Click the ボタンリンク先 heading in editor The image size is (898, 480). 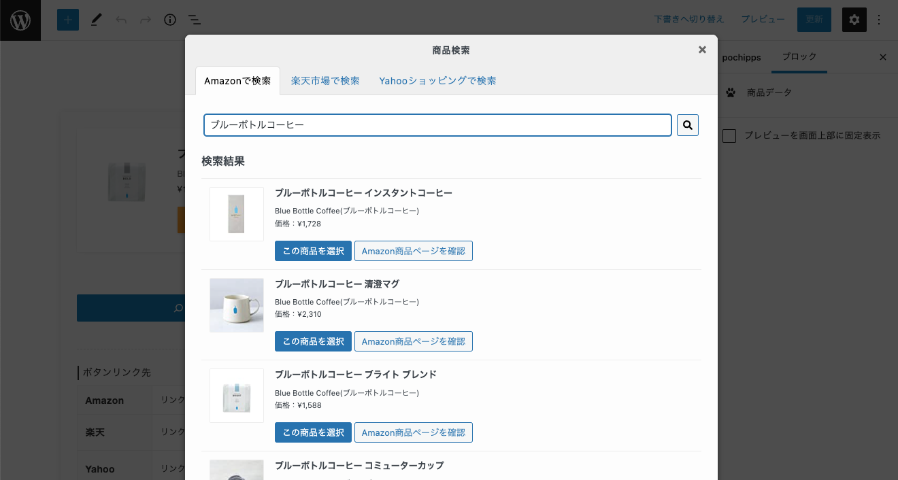coord(116,373)
